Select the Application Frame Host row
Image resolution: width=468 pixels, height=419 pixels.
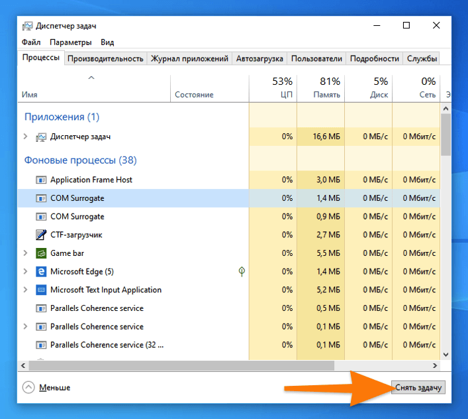tap(229, 180)
